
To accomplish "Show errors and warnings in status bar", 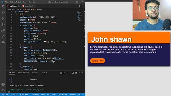I will (5, 95).
